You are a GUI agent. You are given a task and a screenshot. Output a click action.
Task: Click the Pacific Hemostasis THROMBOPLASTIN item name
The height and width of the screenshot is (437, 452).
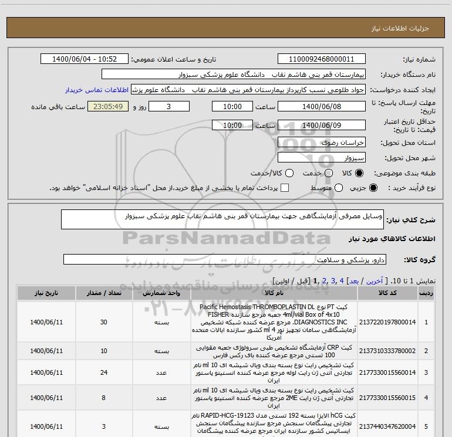click(x=274, y=322)
